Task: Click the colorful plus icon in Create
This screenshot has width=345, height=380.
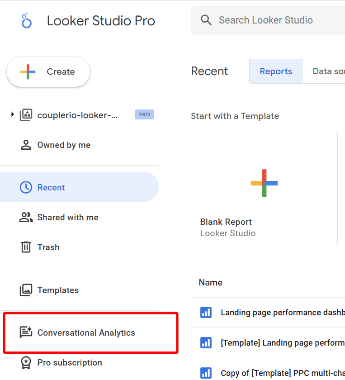Action: [x=28, y=72]
